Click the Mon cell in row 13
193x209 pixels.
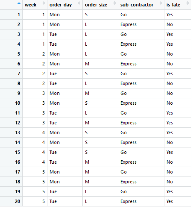[x=65, y=132]
